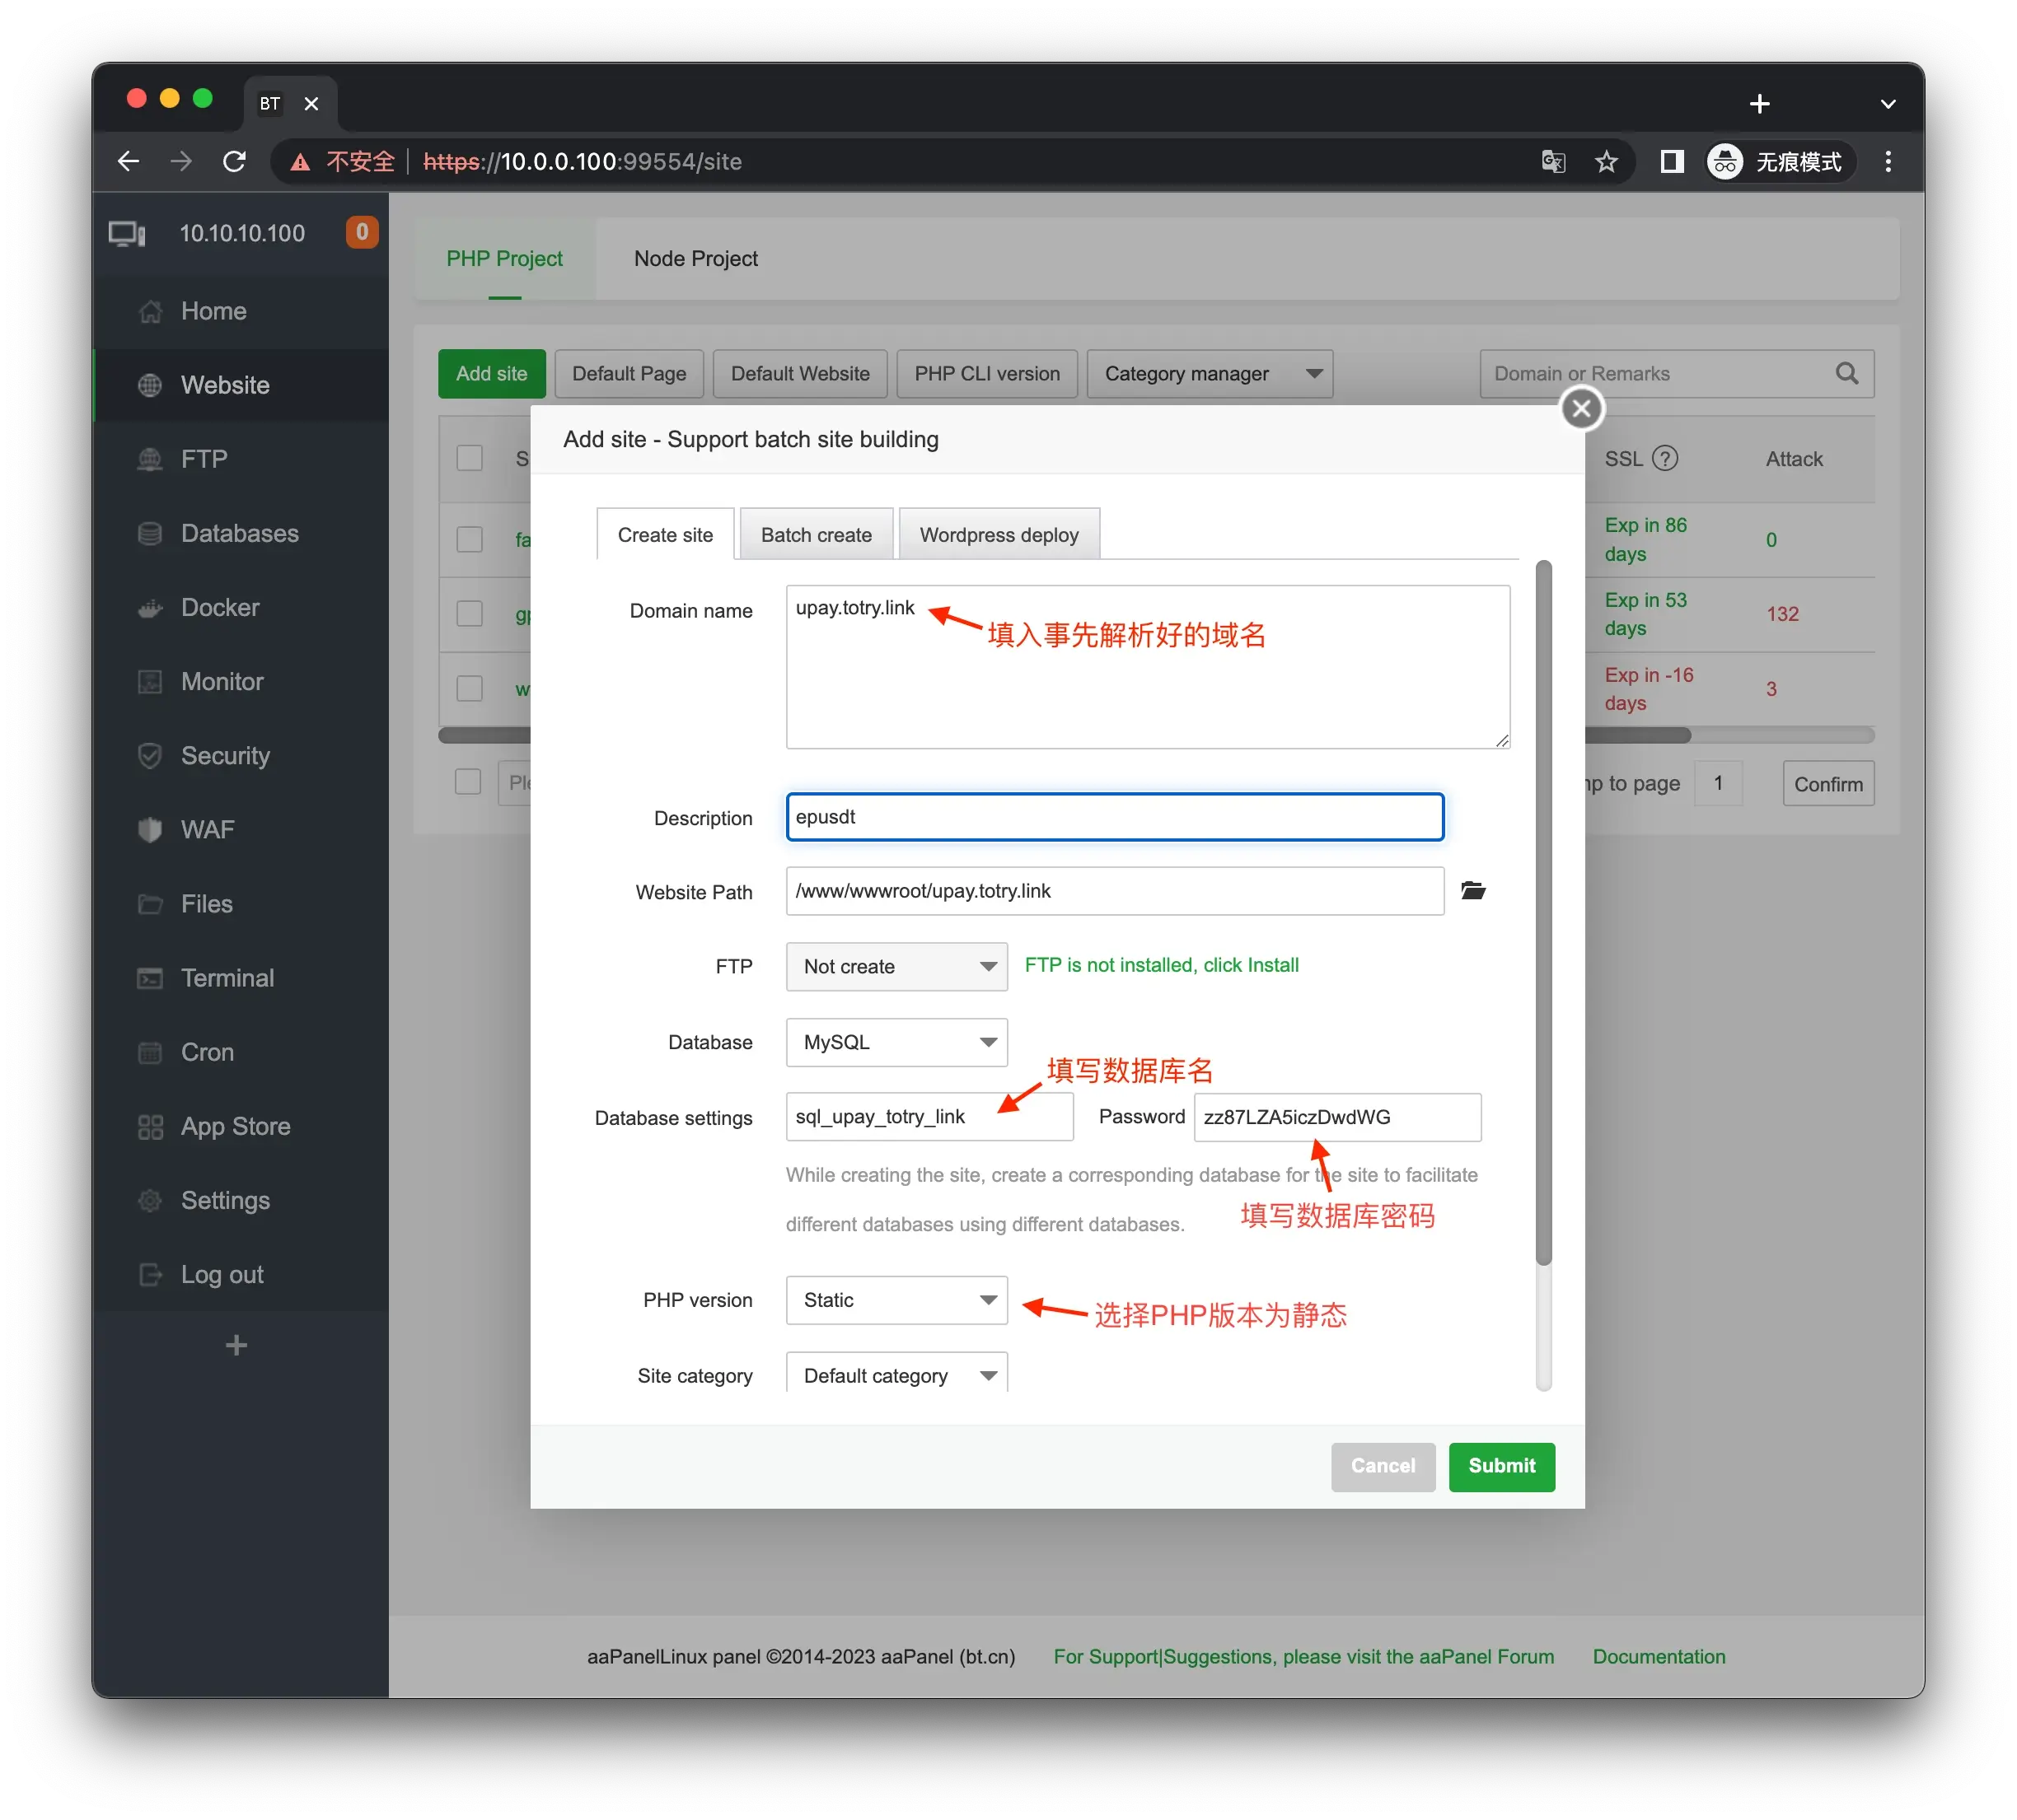Submit the new site form

point(1500,1466)
